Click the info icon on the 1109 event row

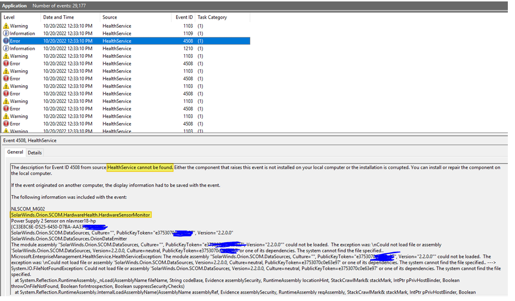6,33
